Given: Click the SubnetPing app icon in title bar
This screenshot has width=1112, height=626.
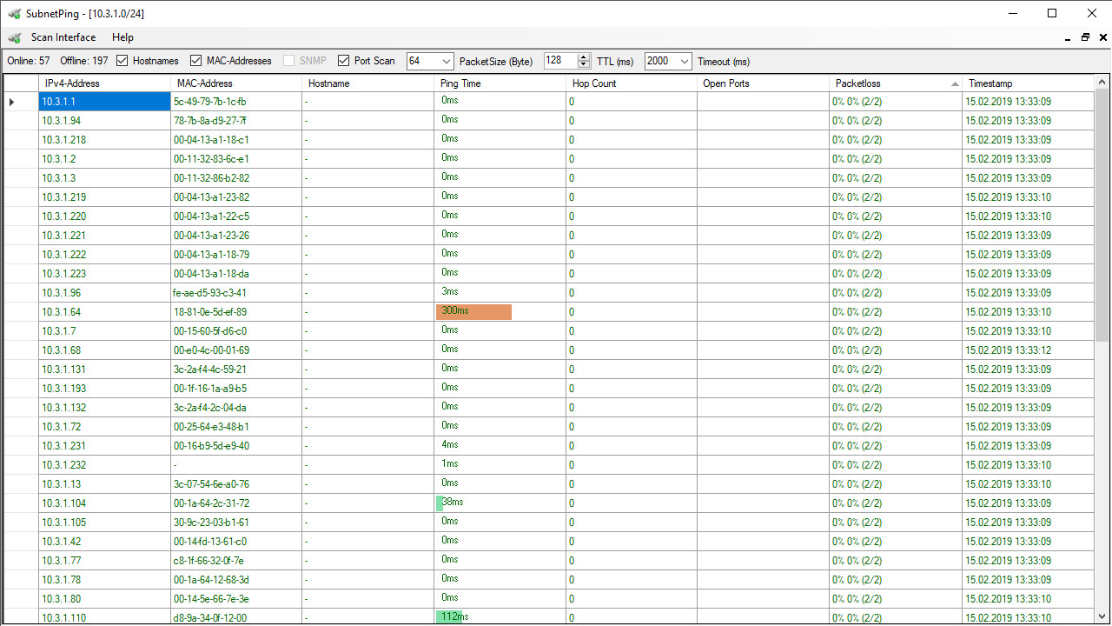Looking at the screenshot, I should coord(14,13).
